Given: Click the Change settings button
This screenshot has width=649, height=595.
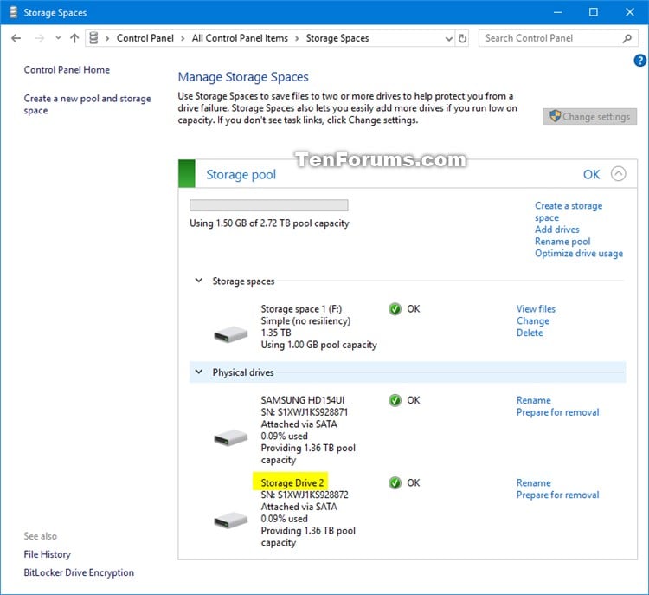Looking at the screenshot, I should [x=589, y=116].
